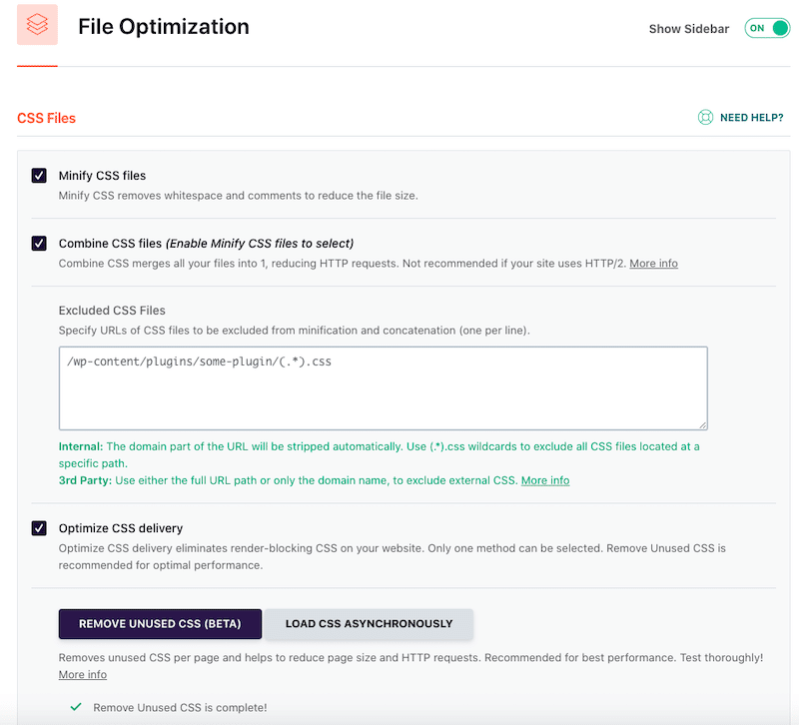Disable Combine CSS files

pos(39,243)
